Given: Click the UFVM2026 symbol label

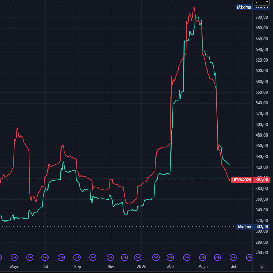Looking at the screenshot, I should pos(242,180).
